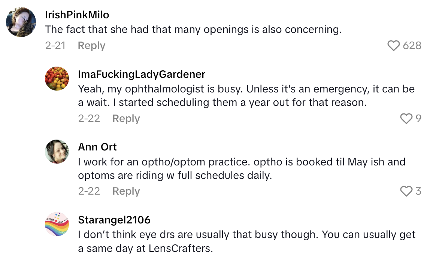
Task: Click Starangel2106's rainbow Proud Ally avatar
Action: [x=57, y=224]
